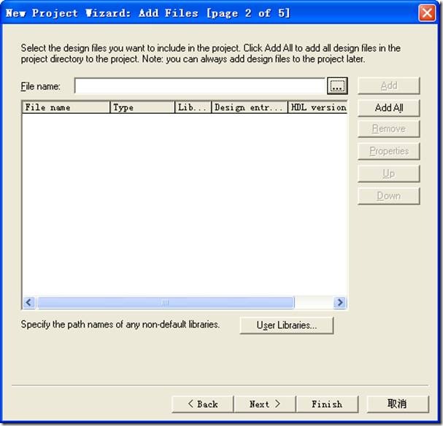Click the Remove button

(388, 129)
